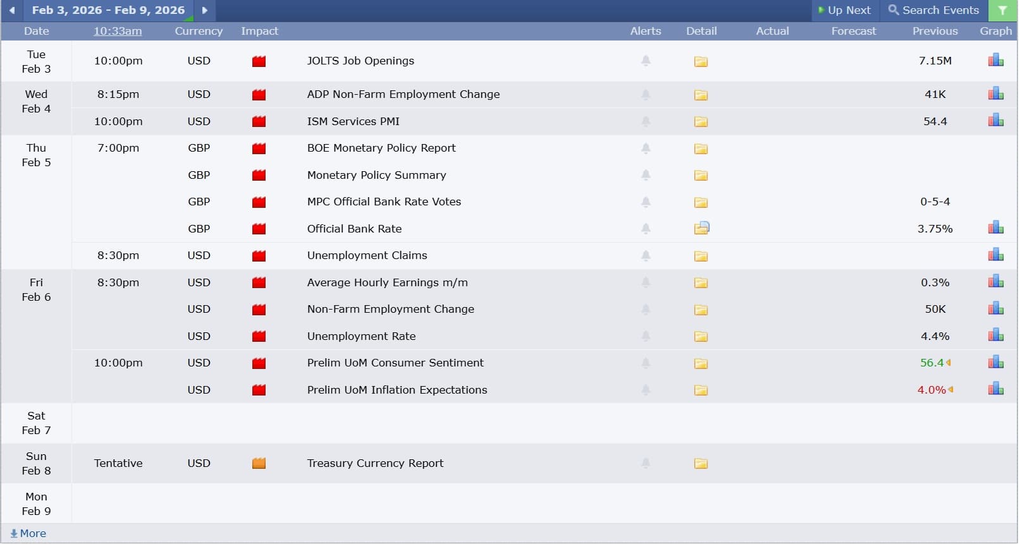Open Search Events
The height and width of the screenshot is (544, 1020).
pos(935,11)
